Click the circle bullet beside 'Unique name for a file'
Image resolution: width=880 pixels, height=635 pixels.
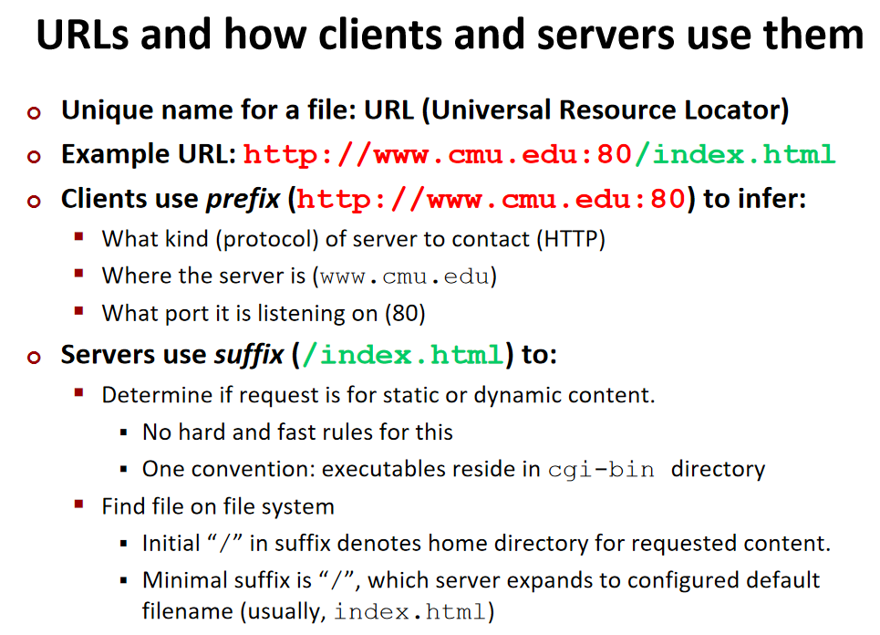[x=35, y=112]
